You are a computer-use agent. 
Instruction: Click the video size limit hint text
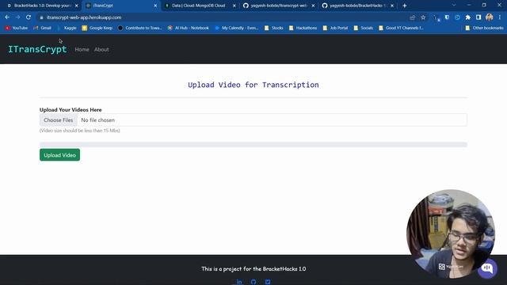pyautogui.click(x=79, y=131)
